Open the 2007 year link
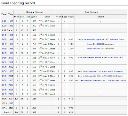This screenshot has width=128, height=116. 11,90
